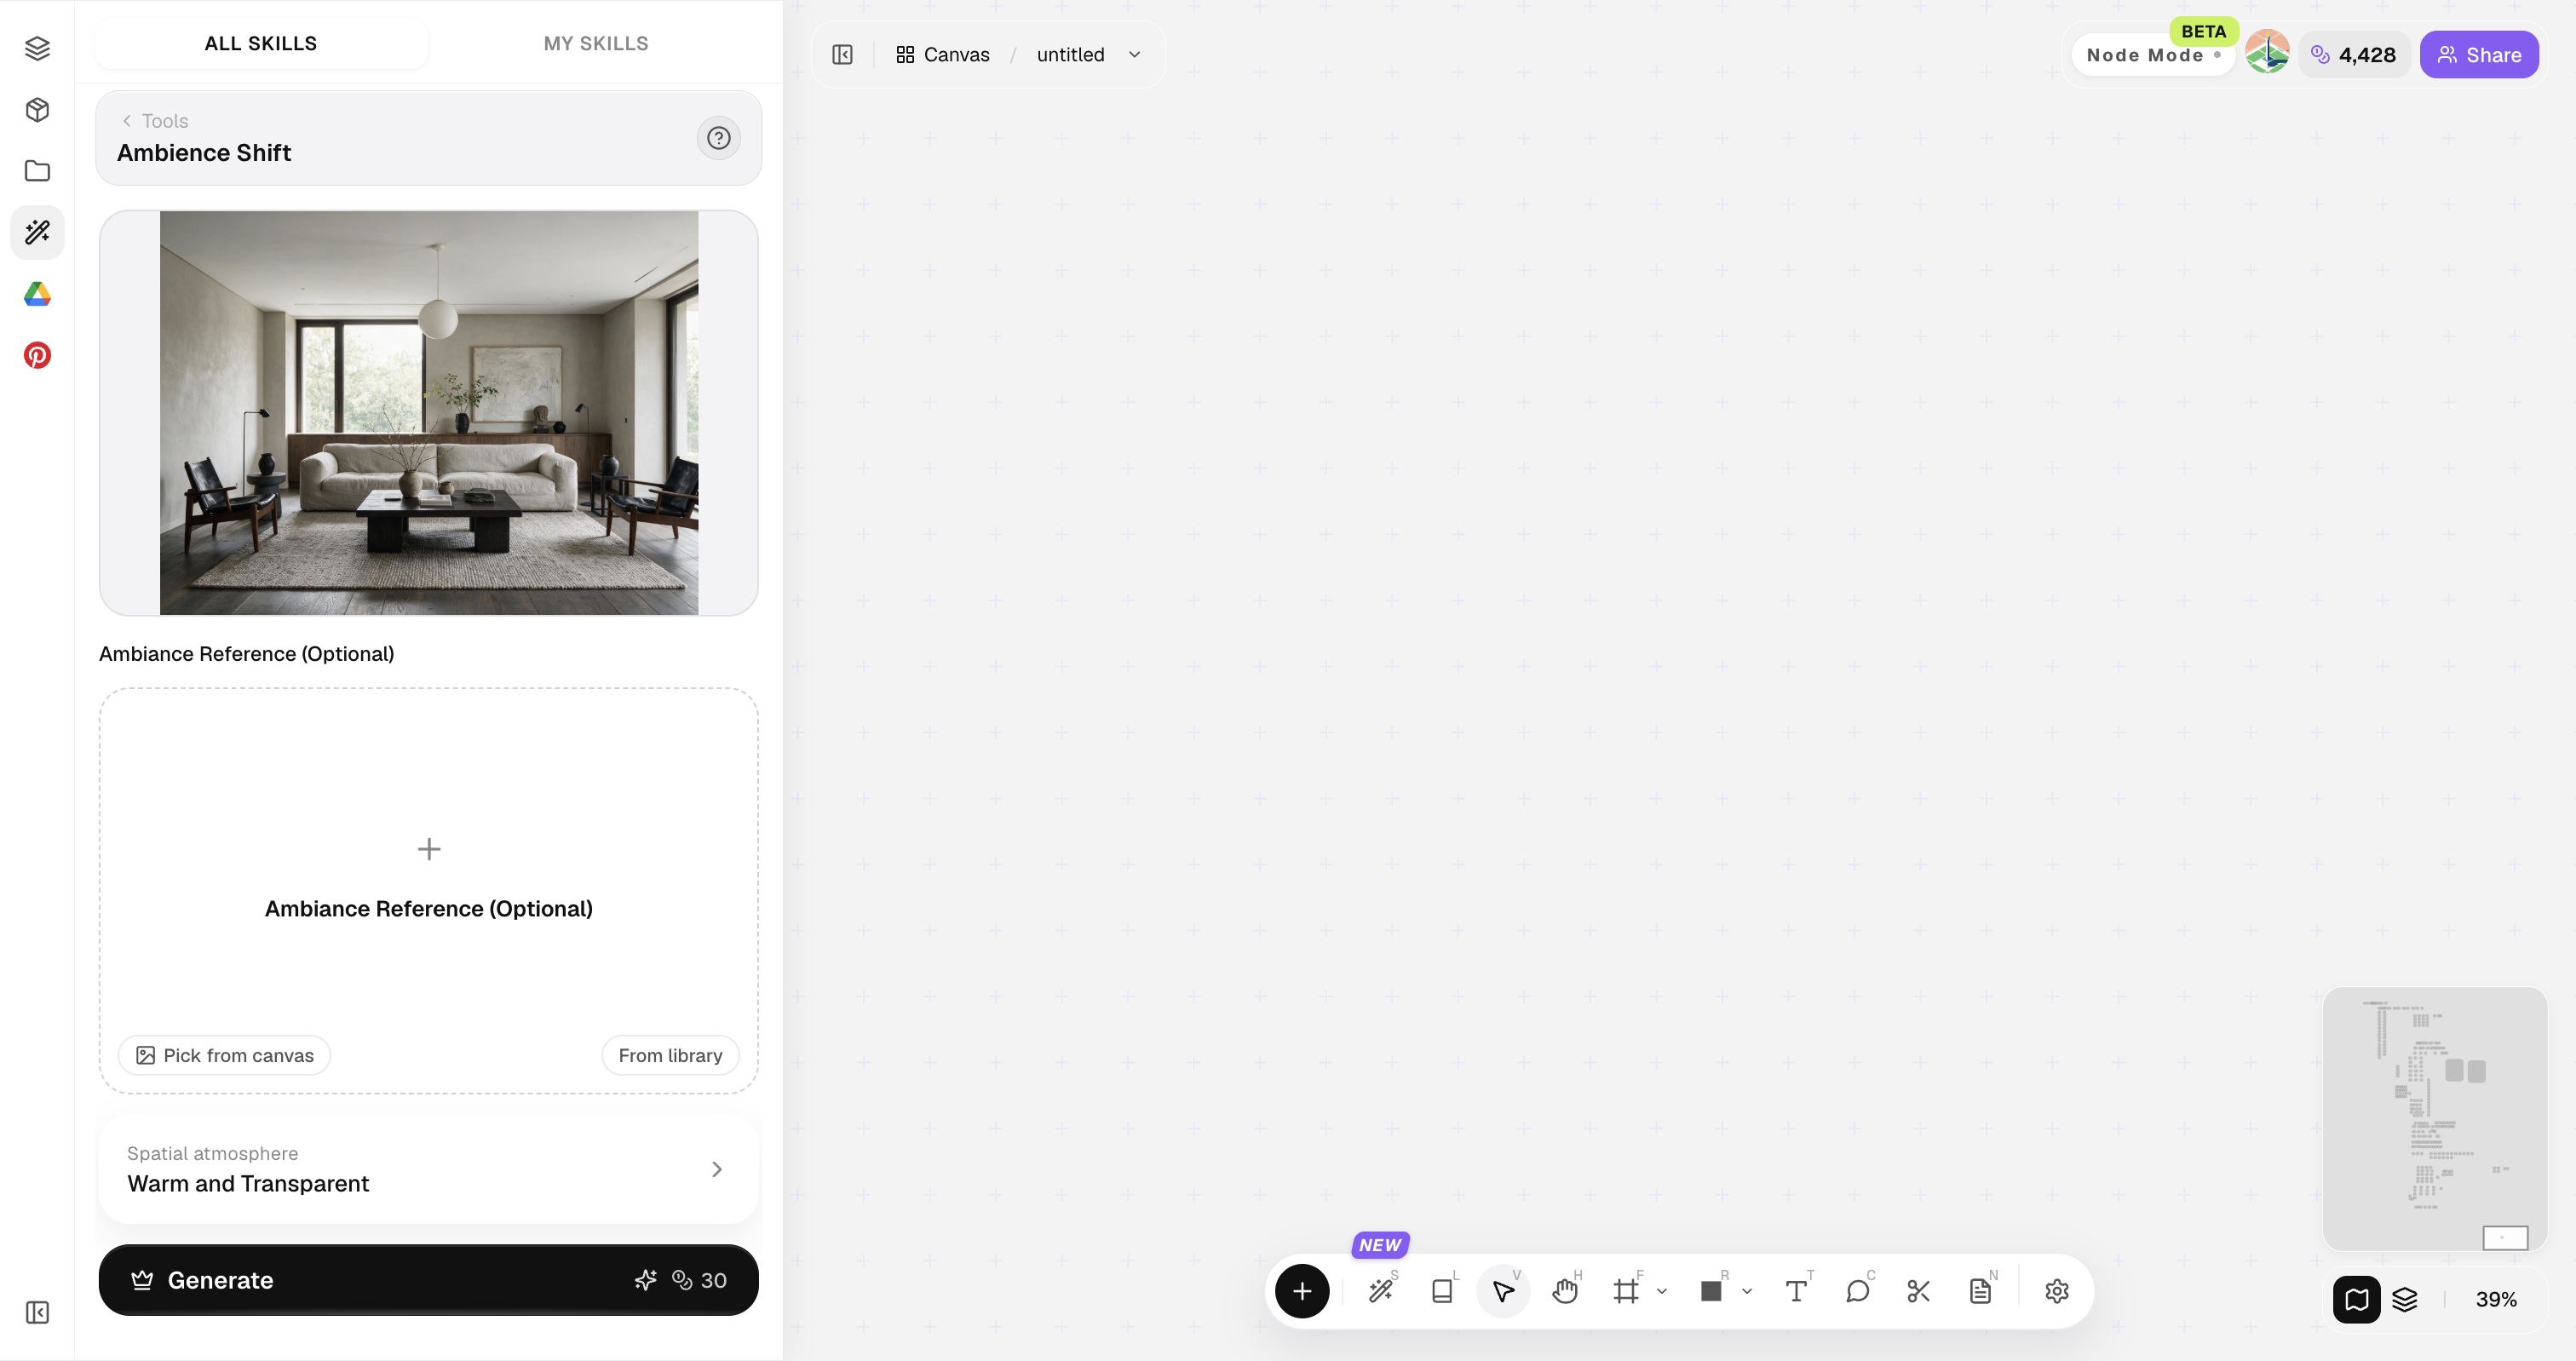Click the living room image thumbnail
The image size is (2576, 1361).
pyautogui.click(x=428, y=412)
